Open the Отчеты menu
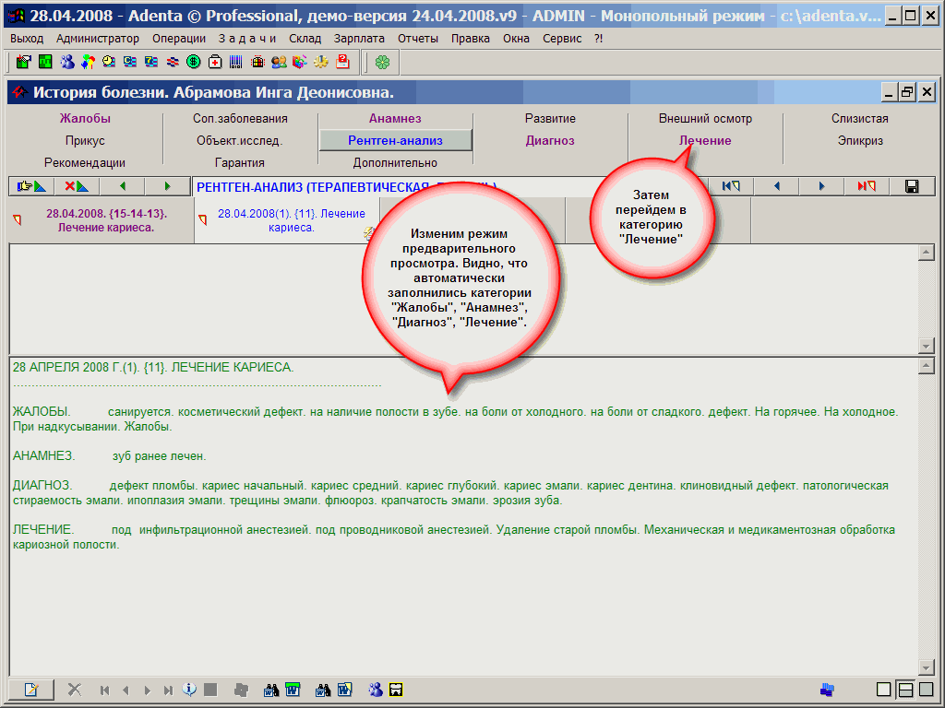This screenshot has width=945, height=708. 418,38
